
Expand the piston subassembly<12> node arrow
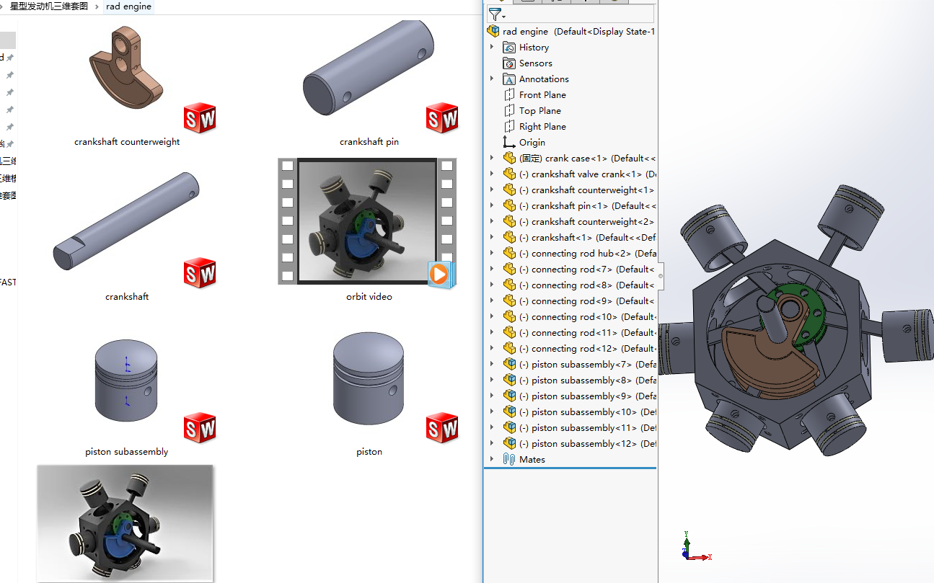pos(492,443)
